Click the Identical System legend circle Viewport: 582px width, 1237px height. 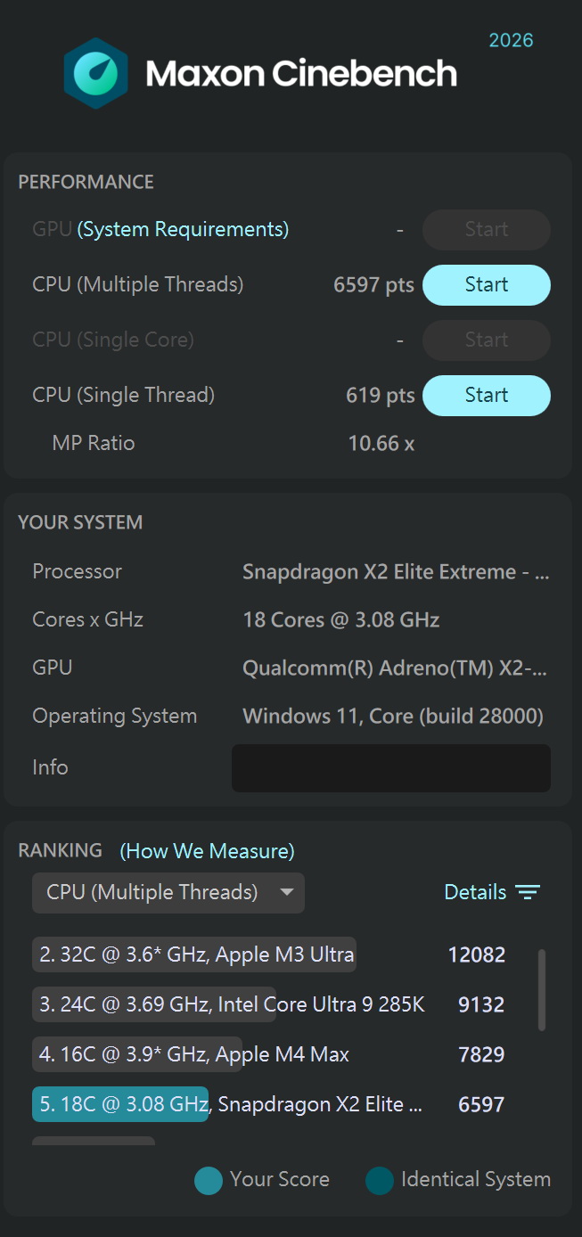coord(379,1180)
